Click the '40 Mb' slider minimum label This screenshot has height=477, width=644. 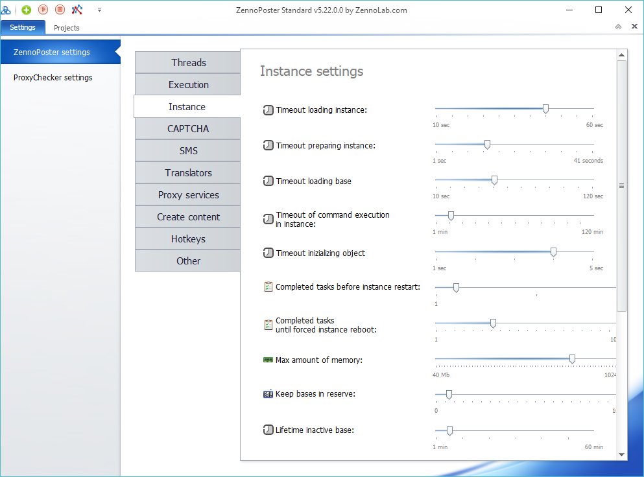pyautogui.click(x=441, y=375)
